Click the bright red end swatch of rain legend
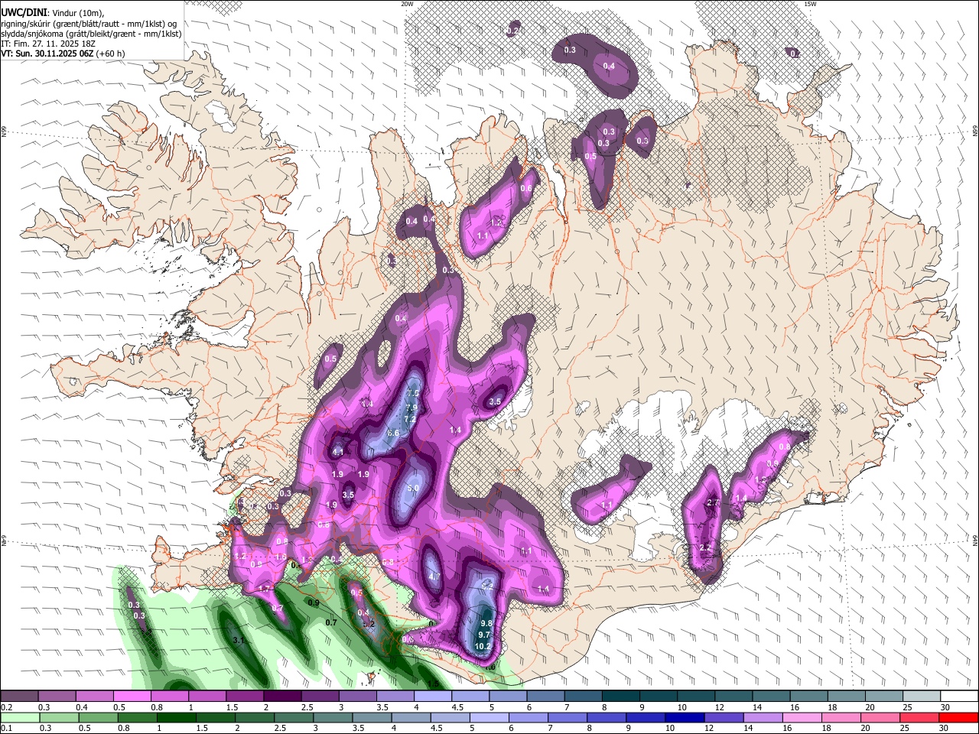979x734 pixels. [958, 718]
